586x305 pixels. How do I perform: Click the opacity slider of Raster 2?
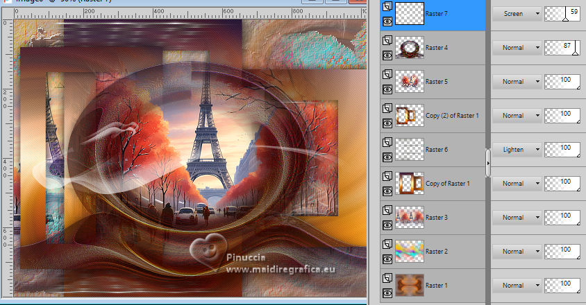(562, 252)
